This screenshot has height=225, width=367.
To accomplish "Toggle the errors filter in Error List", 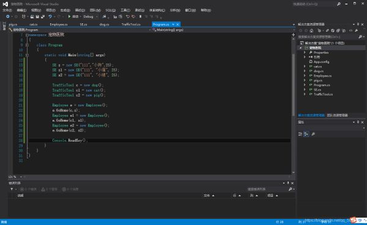I will click(28, 189).
